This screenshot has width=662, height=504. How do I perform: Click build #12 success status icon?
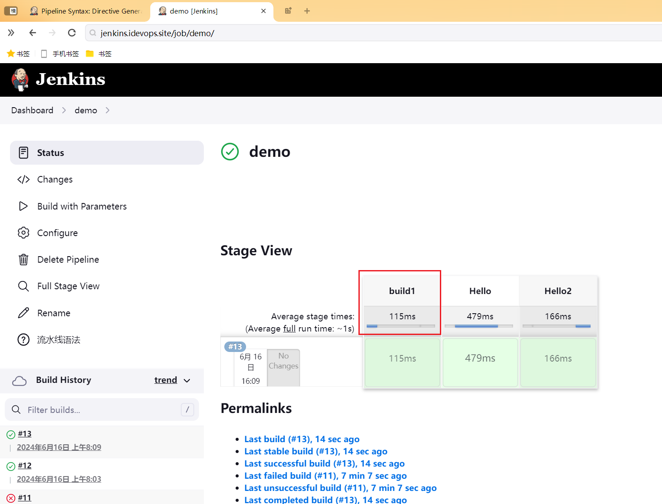[x=11, y=466]
